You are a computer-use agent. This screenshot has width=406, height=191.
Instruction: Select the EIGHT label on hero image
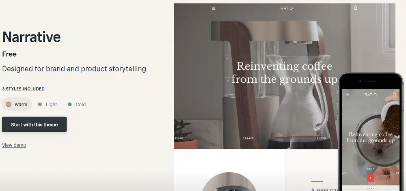[179, 138]
